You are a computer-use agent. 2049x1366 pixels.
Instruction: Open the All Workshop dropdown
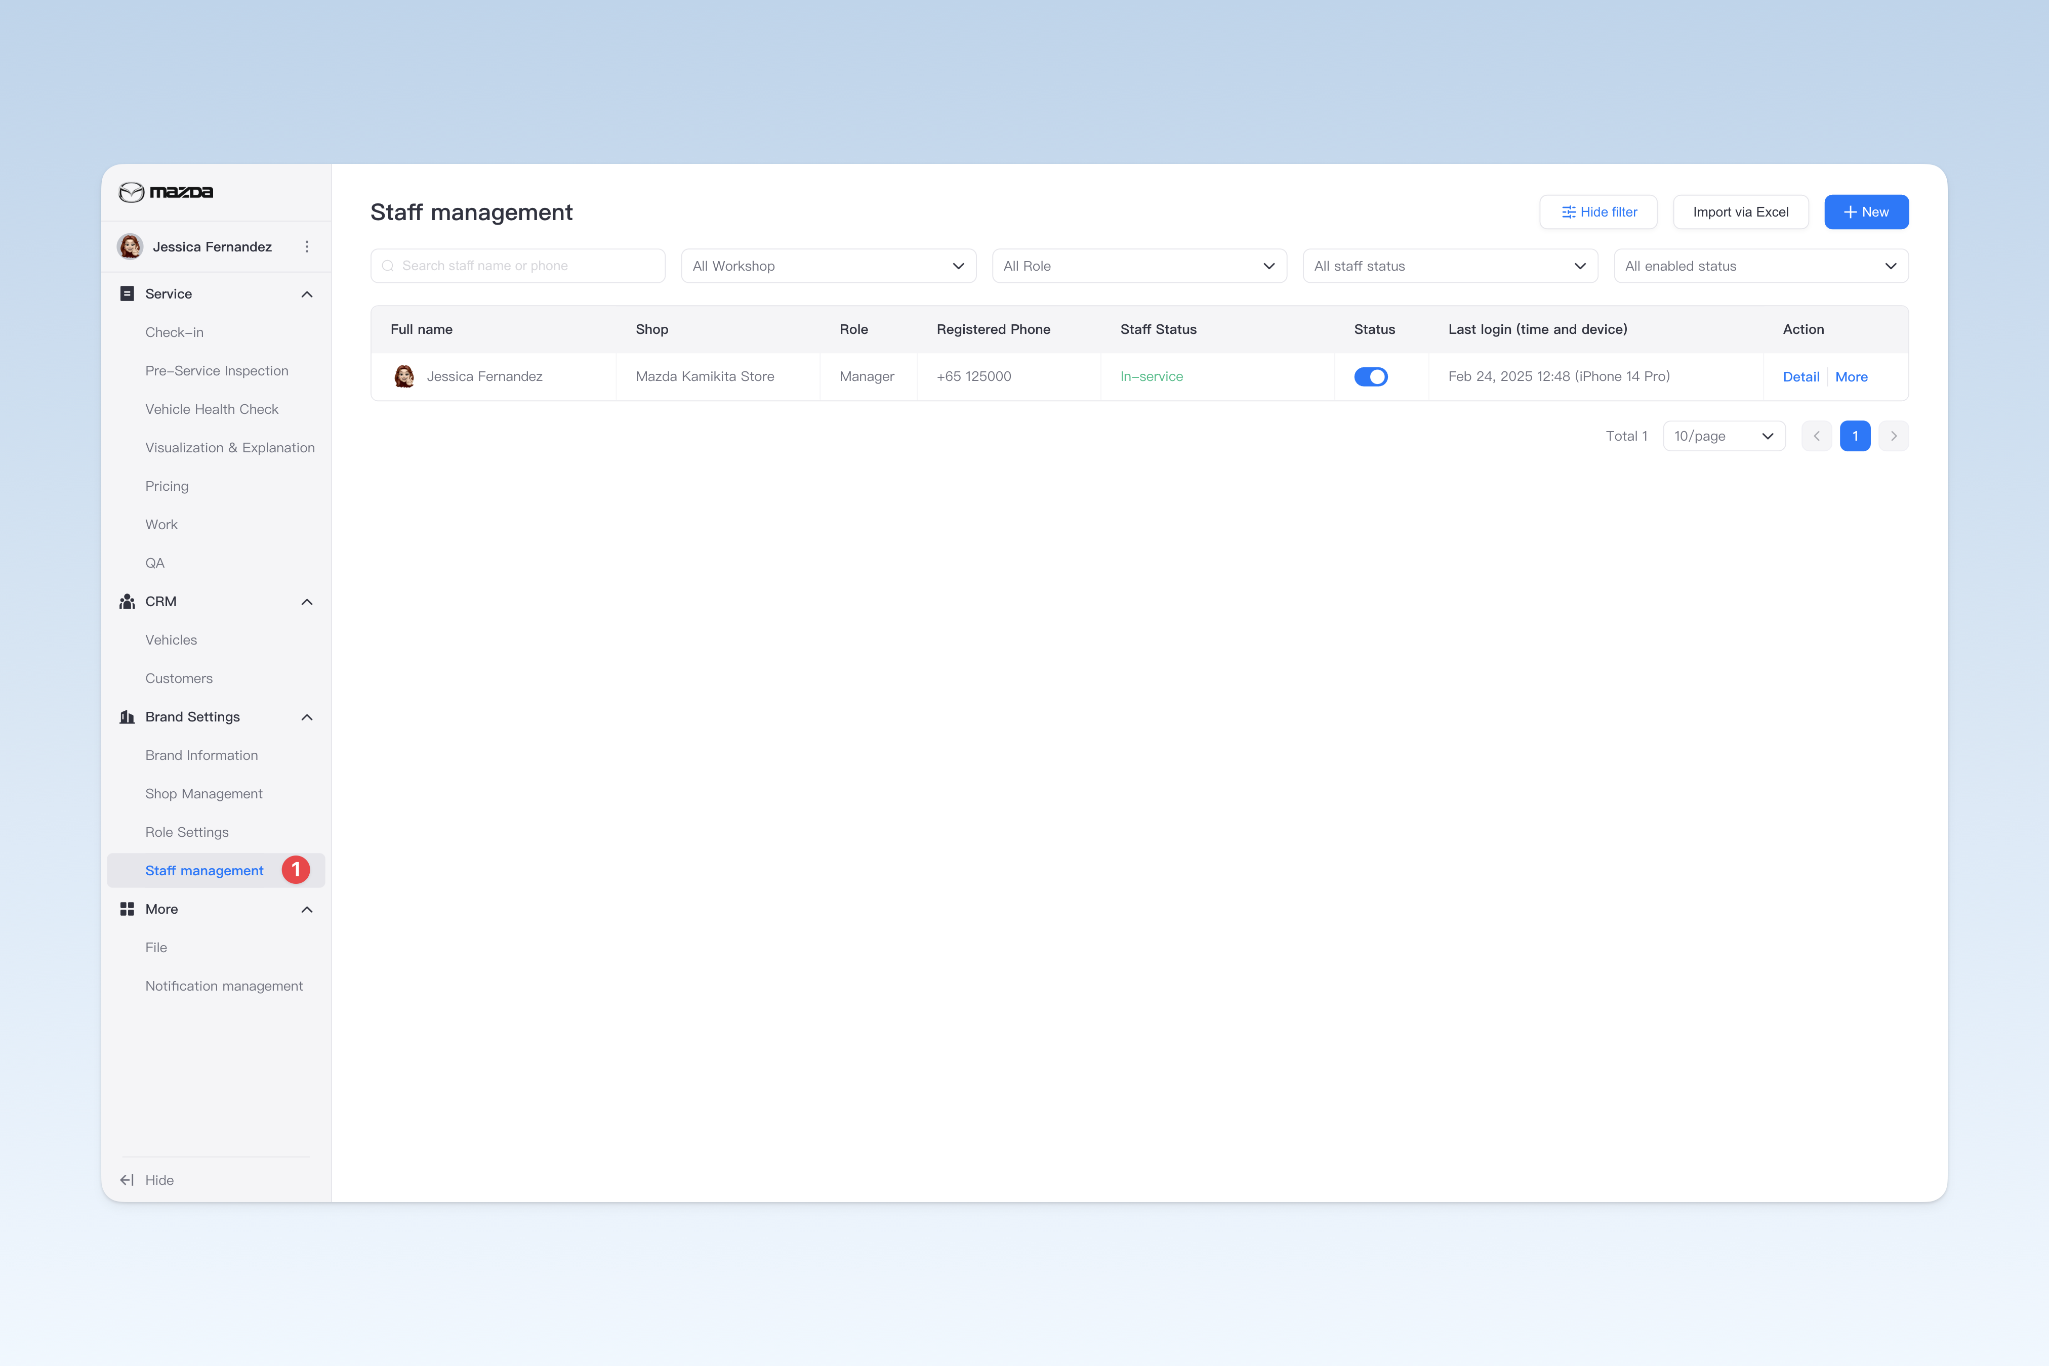[828, 266]
